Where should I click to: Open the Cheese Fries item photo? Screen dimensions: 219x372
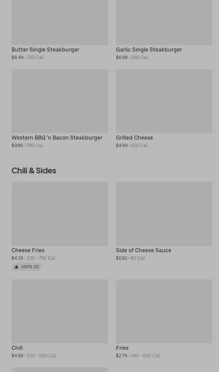[x=60, y=213]
